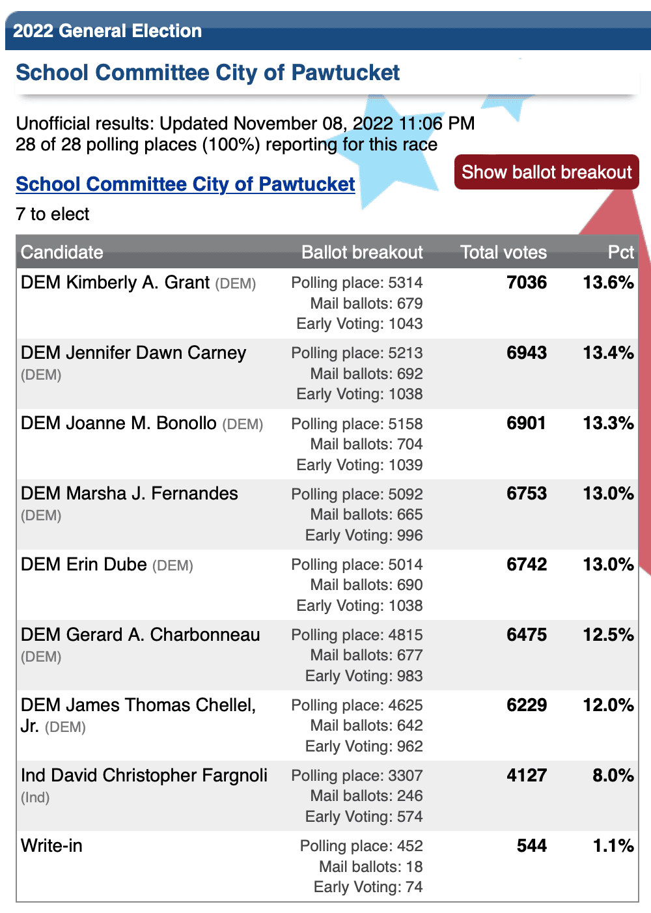Click the Write-in row label

click(51, 846)
